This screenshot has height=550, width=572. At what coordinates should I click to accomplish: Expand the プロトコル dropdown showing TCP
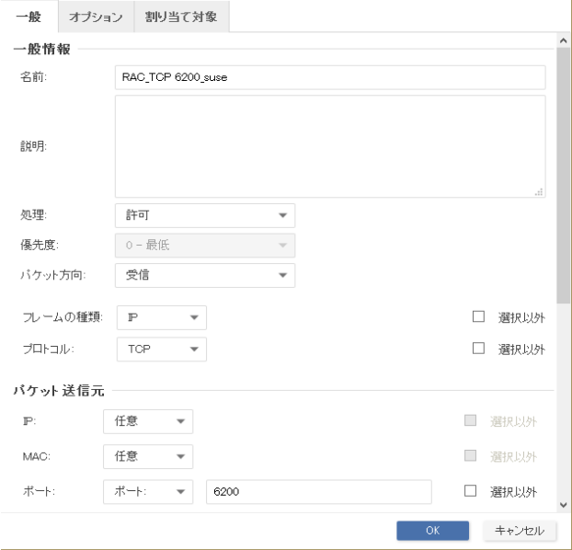pos(161,349)
